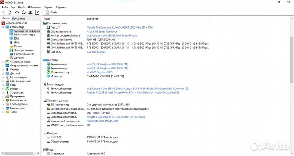
Task: Open Intel Cougar Point HM65 chipset link
Action: pos(112,35)
